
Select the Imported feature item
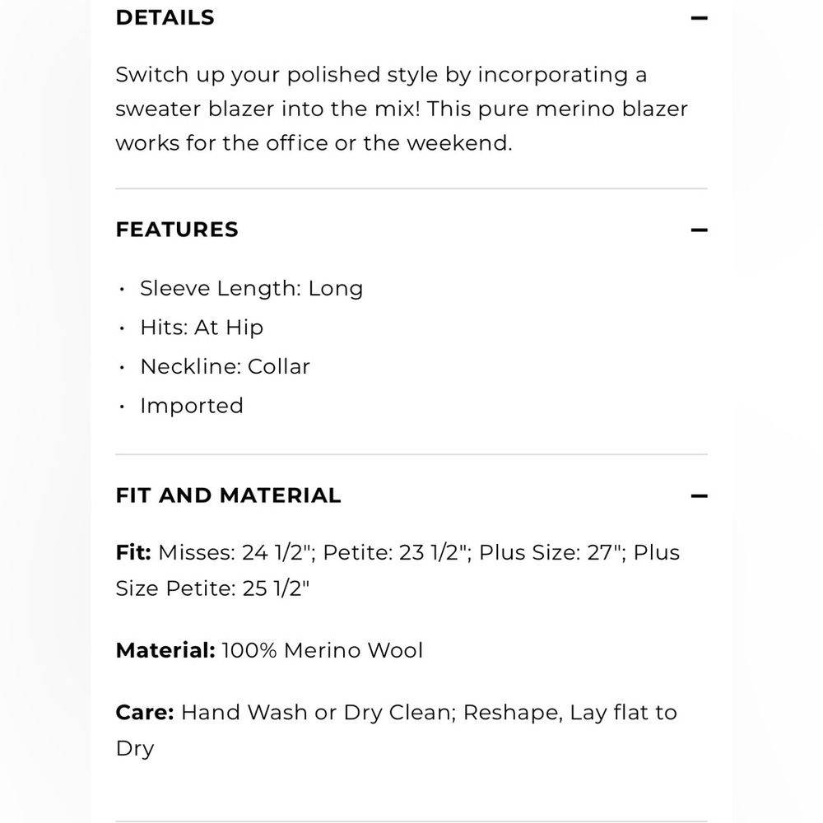pyautogui.click(x=192, y=406)
